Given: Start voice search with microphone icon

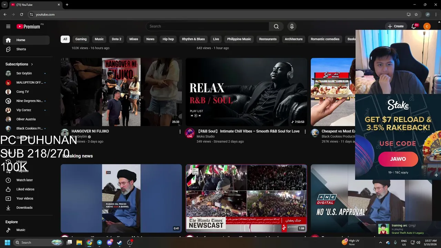Looking at the screenshot, I should [292, 27].
